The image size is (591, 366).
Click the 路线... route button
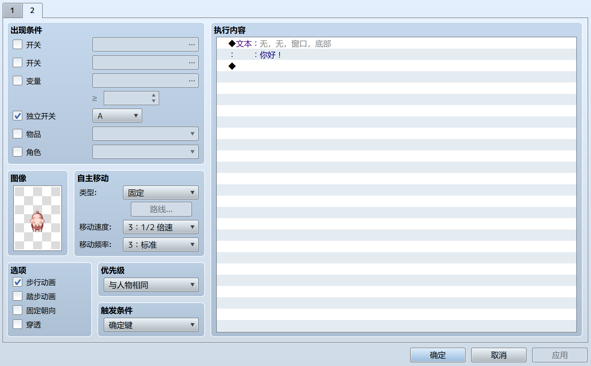coord(161,209)
